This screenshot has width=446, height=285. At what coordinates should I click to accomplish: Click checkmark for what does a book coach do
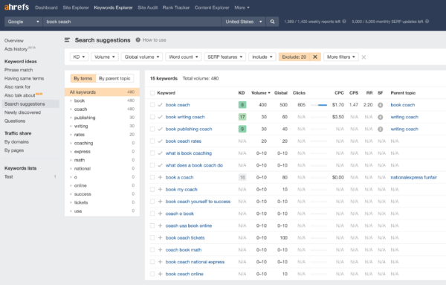pos(160,165)
